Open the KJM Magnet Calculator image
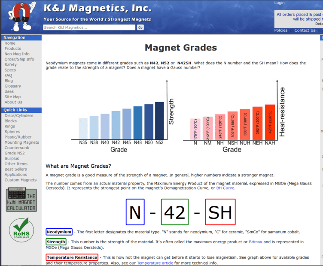The image size is (323, 266). coord(21,199)
